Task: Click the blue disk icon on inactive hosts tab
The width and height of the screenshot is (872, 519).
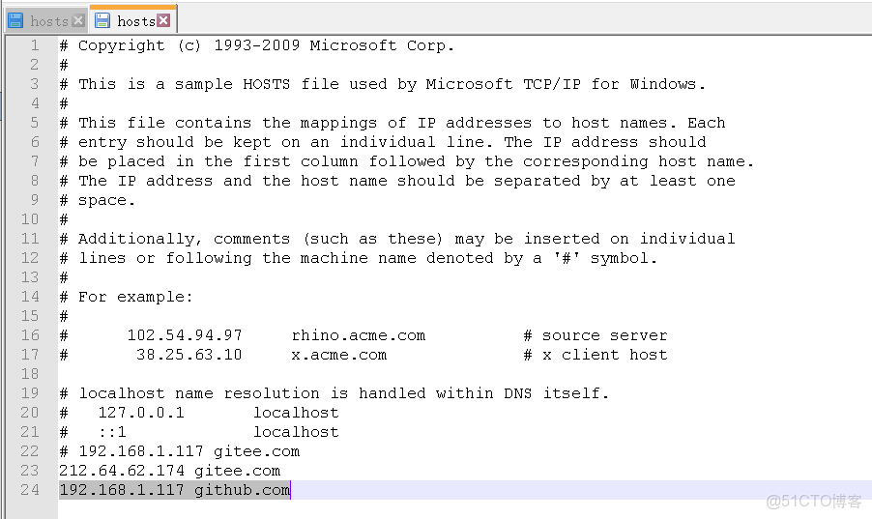Action: (15, 20)
